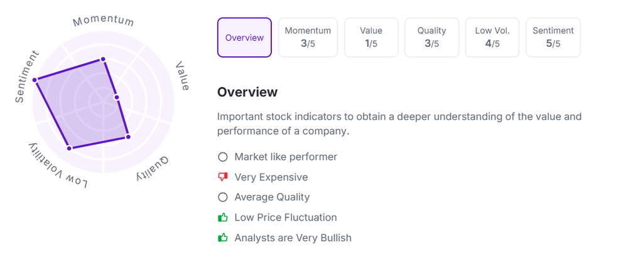Viewport: 643px width, 267px height.
Task: Click circle icon beside Market like performer
Action: 222,157
